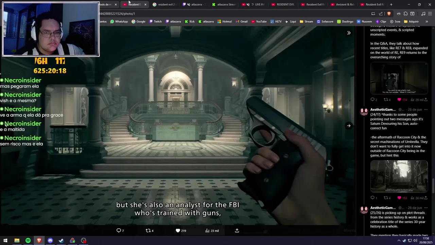Open File Explorer from taskbar
The height and width of the screenshot is (245, 435).
click(17, 241)
